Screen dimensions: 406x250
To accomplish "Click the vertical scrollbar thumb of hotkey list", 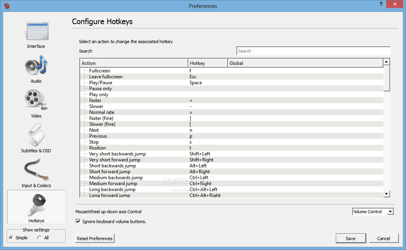I will pos(386,78).
